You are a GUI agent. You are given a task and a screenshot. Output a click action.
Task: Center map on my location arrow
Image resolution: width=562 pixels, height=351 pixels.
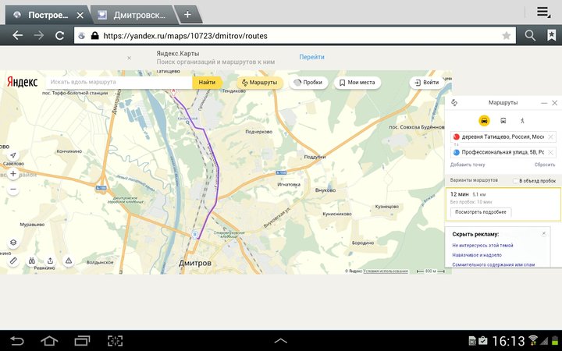(13, 154)
